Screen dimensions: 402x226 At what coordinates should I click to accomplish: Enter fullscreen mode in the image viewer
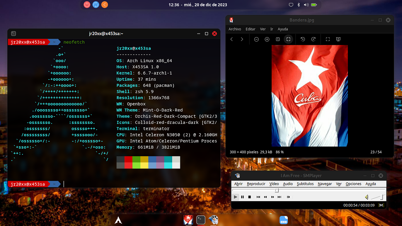tap(328, 39)
